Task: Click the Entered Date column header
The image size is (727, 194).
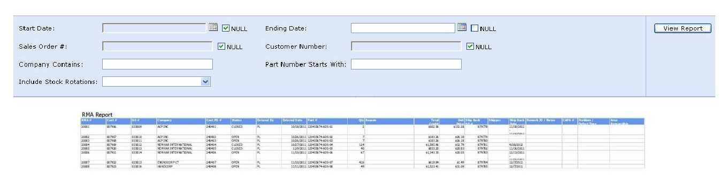Action: [294, 121]
